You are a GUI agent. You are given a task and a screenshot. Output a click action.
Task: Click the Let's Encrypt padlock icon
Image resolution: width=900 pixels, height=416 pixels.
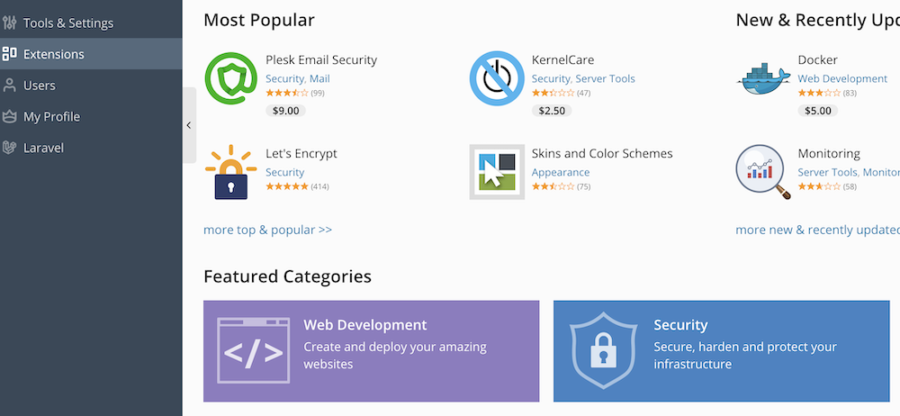[231, 172]
